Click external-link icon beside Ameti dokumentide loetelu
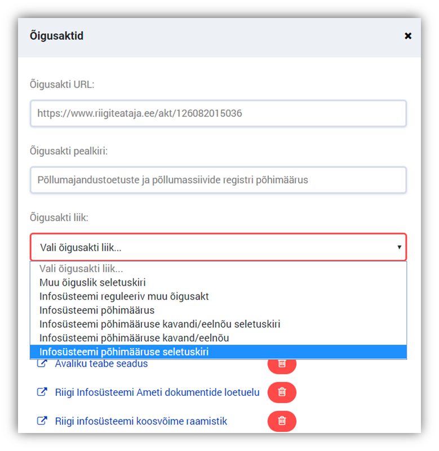 tap(42, 393)
